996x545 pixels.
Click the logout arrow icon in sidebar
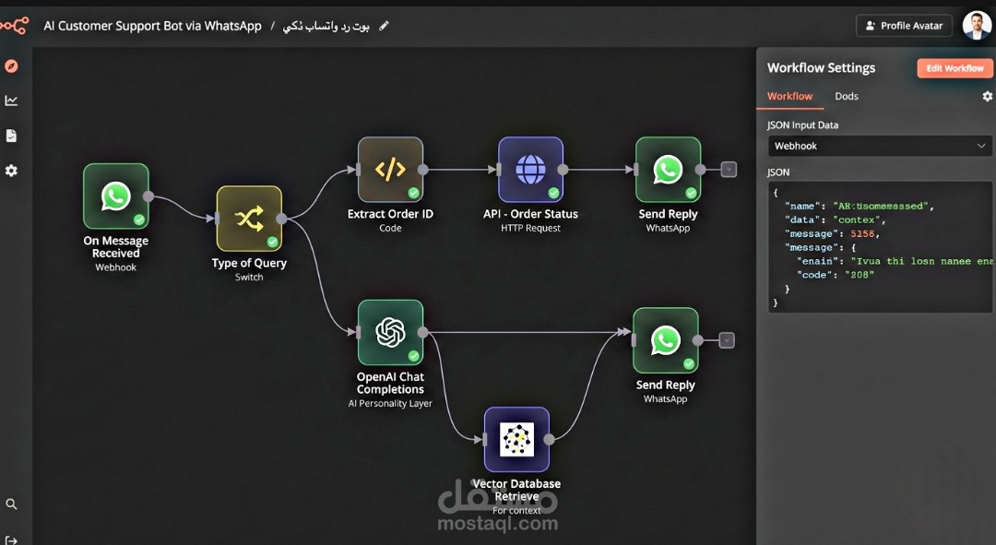[x=11, y=540]
